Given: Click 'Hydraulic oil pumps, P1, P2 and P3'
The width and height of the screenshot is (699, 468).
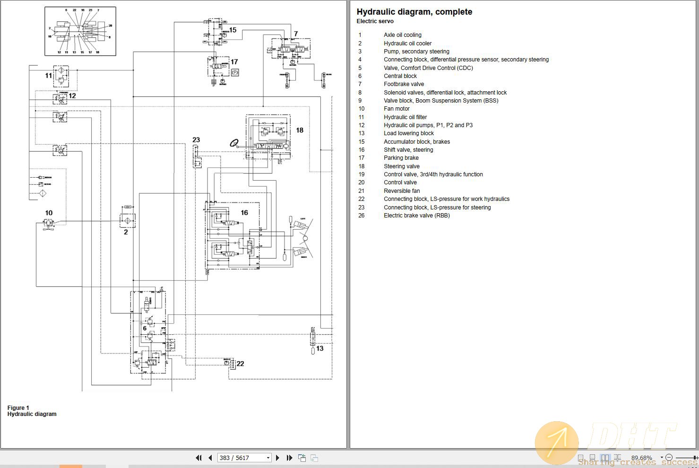Looking at the screenshot, I should [428, 125].
